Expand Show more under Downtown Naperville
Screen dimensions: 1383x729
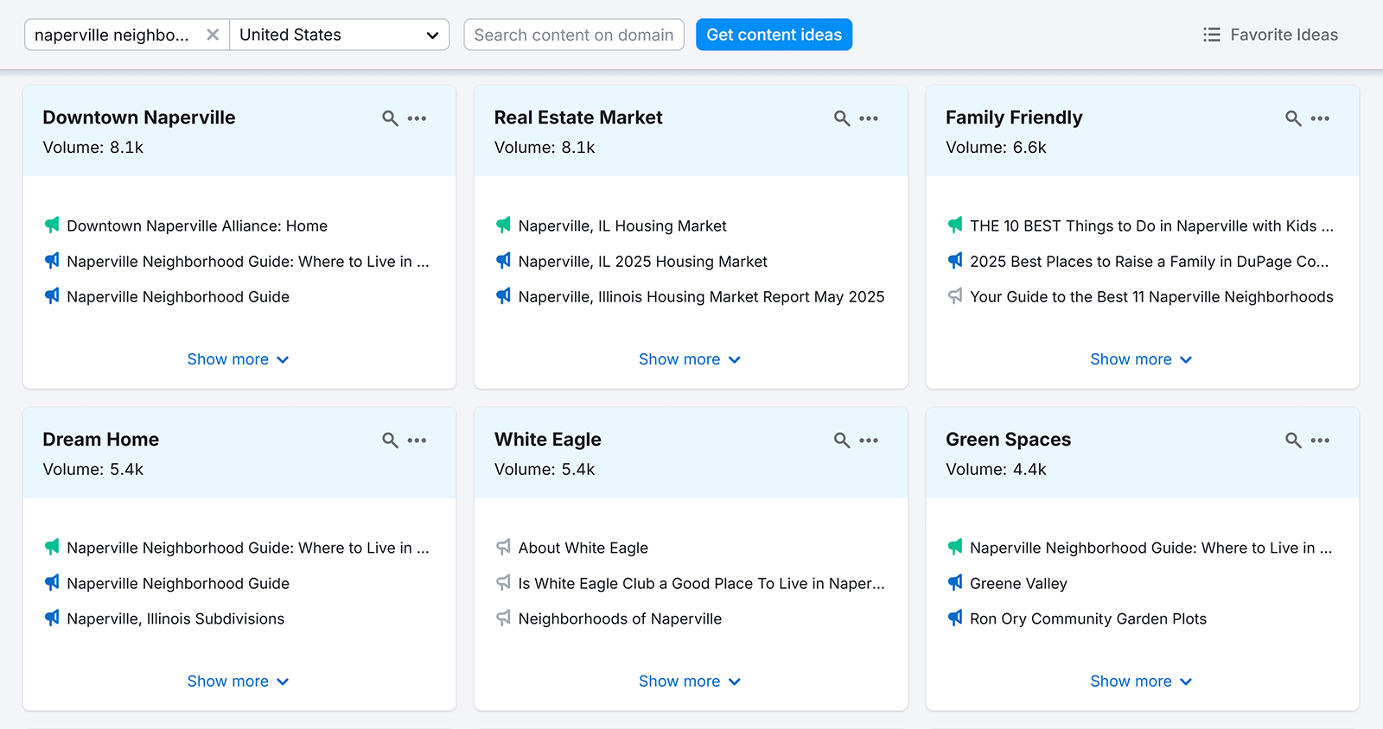(x=238, y=359)
